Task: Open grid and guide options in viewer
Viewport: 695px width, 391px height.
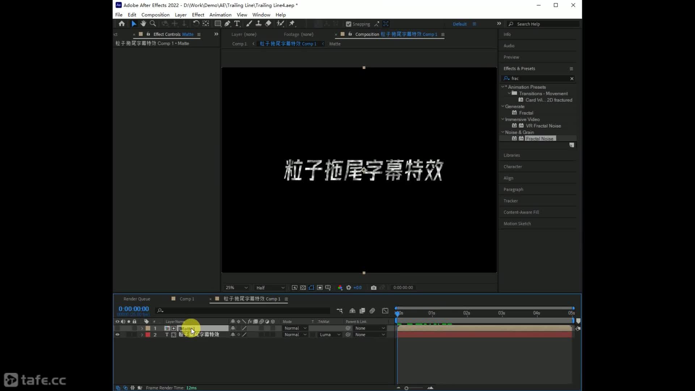Action: [x=328, y=287]
